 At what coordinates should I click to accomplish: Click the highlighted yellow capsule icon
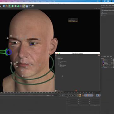pos(24,6)
